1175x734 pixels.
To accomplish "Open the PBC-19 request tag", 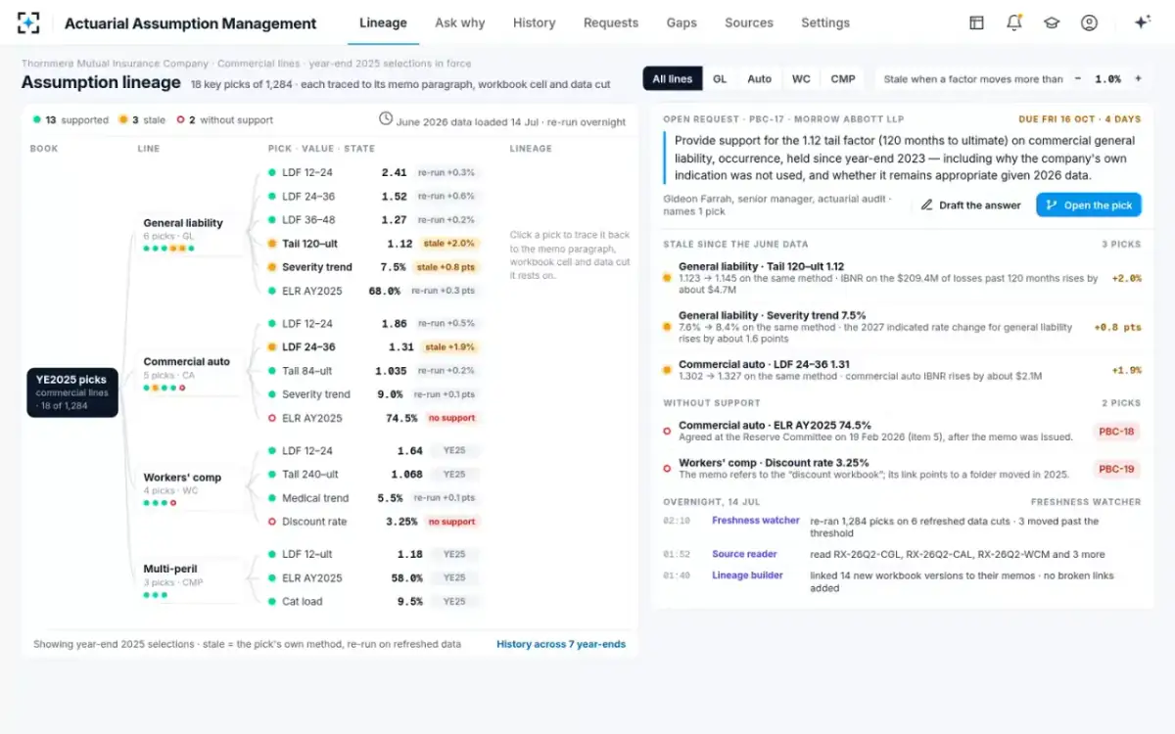I will (x=1116, y=469).
